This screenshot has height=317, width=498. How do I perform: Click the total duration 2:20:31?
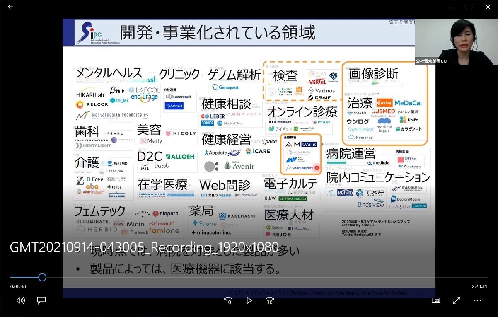479,286
